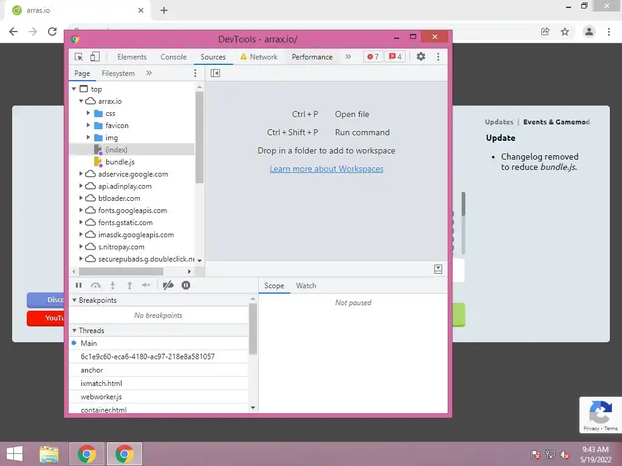Image resolution: width=622 pixels, height=466 pixels.
Task: Expand btloader.com domain node
Action: (81, 198)
